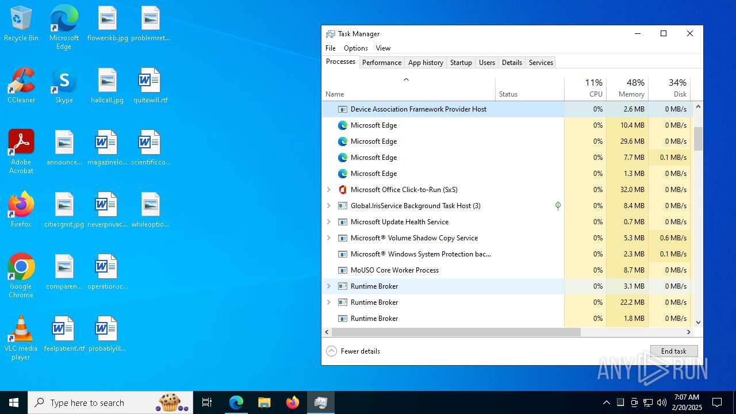Sort processes by CPU column
736x414 pixels.
click(x=585, y=89)
